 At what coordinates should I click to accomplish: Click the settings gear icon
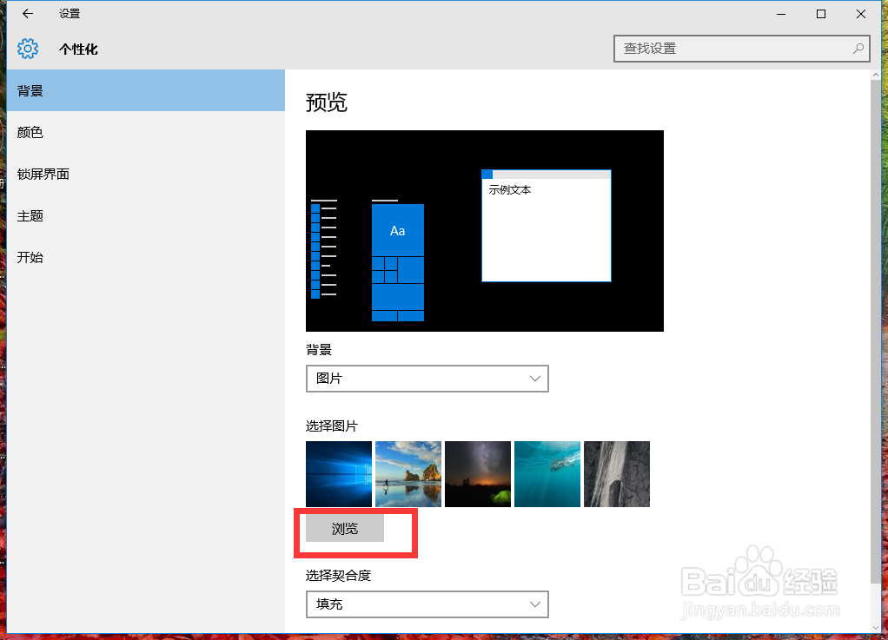(x=27, y=49)
